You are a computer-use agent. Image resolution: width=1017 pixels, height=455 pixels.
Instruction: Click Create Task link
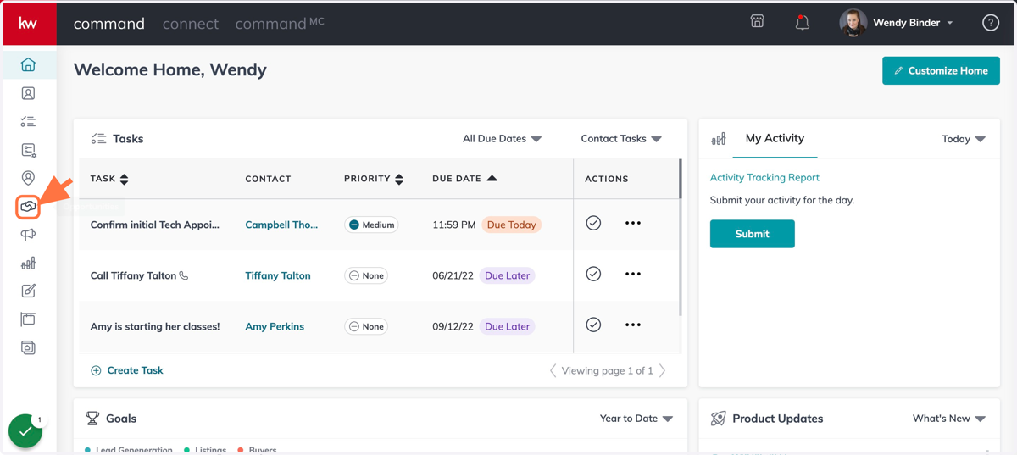[127, 370]
